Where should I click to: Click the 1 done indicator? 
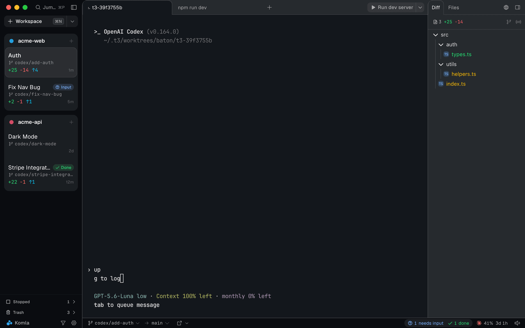(458, 323)
